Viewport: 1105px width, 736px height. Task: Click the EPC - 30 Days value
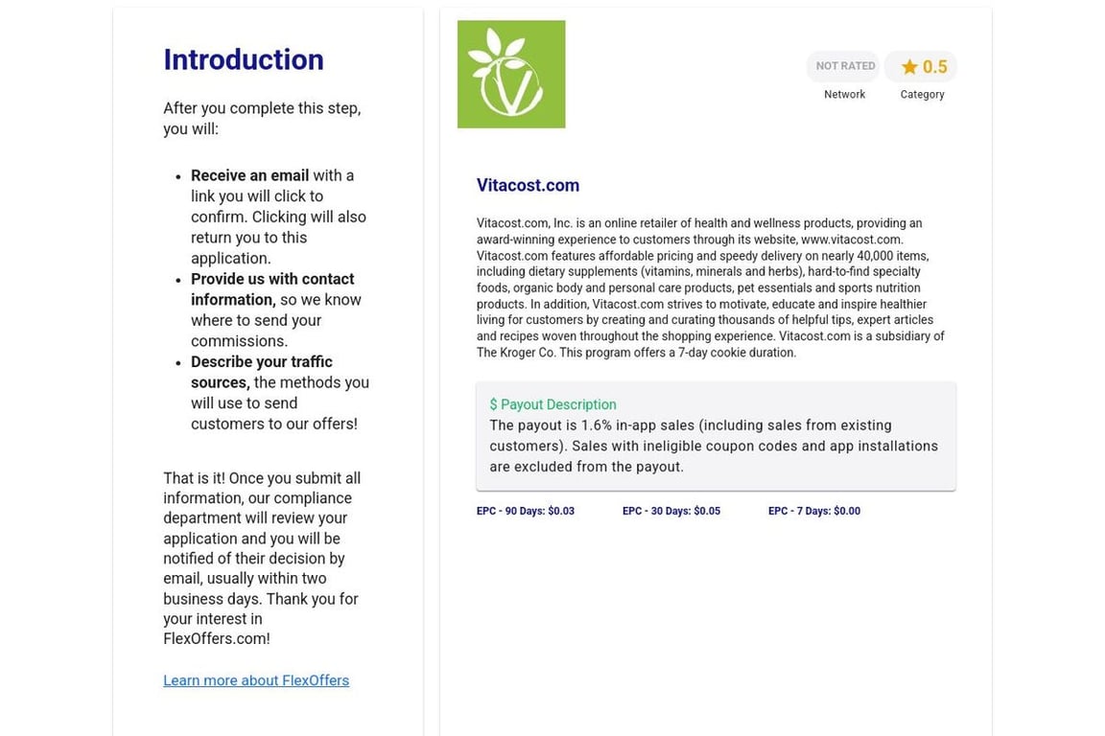click(670, 511)
